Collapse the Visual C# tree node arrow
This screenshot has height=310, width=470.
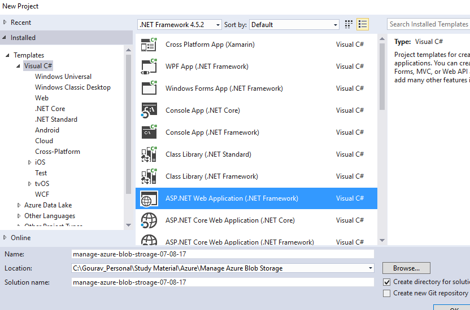click(18, 66)
